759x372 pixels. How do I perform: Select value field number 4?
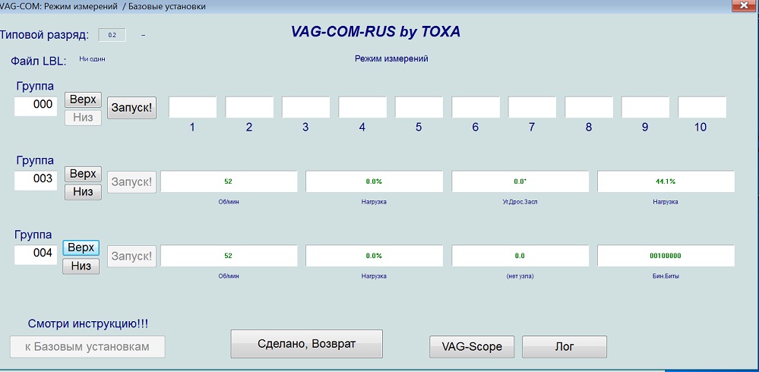click(x=362, y=107)
